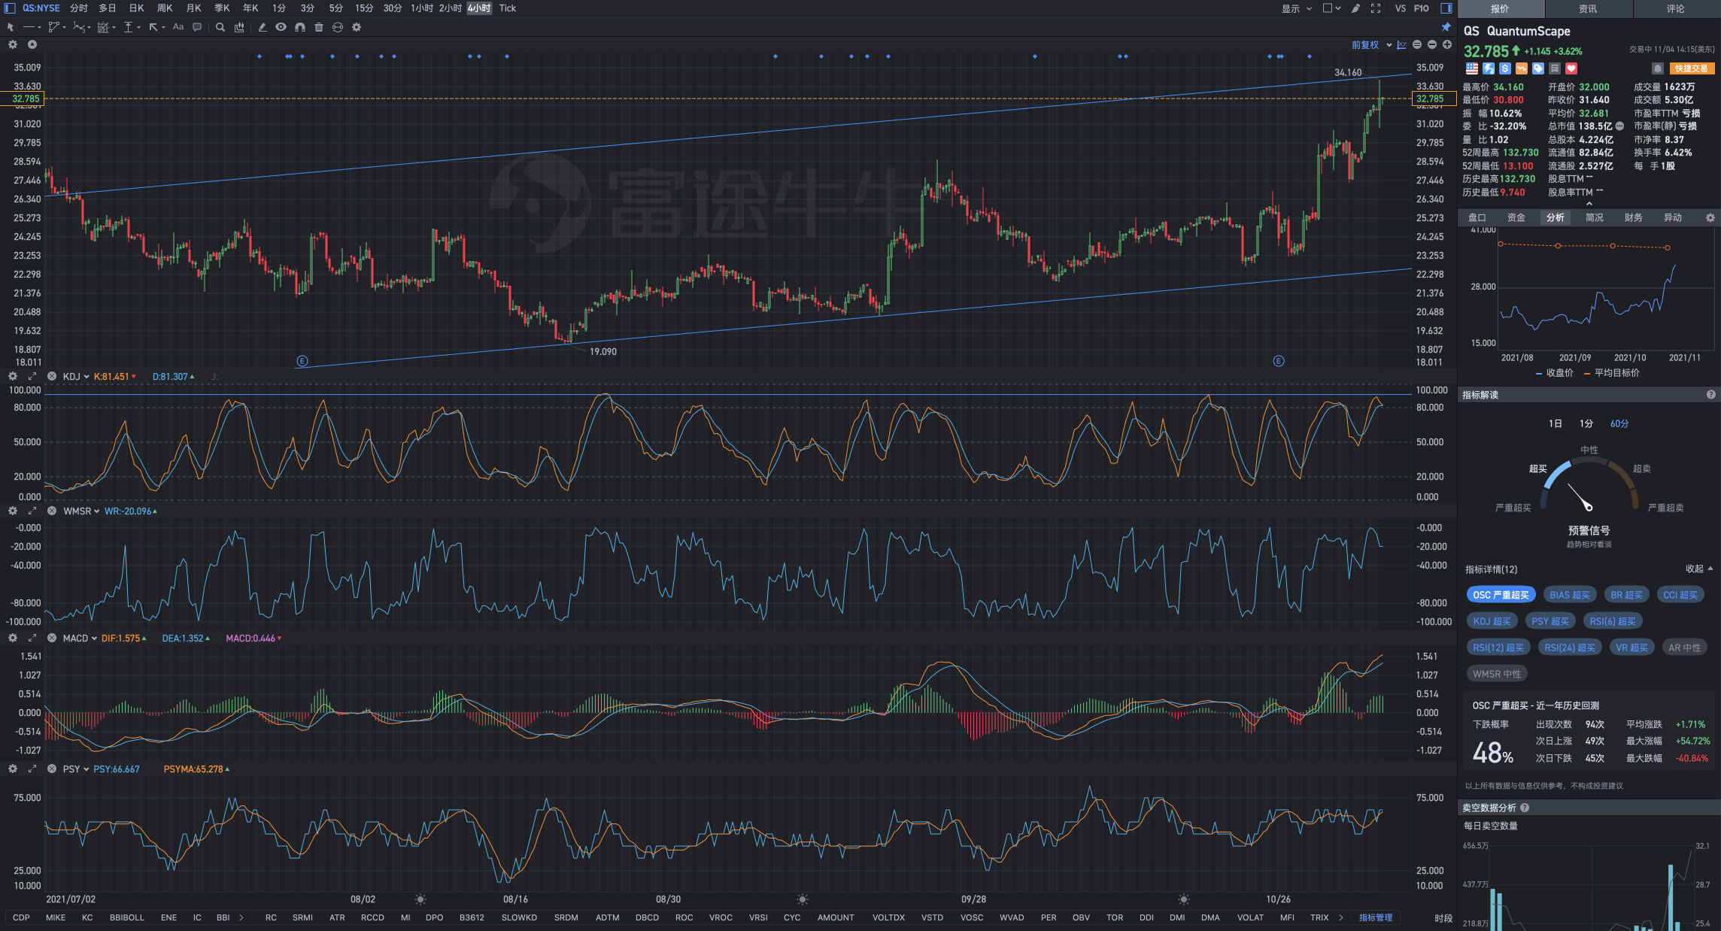Open the 前复权 adjustment dropdown

[1370, 45]
